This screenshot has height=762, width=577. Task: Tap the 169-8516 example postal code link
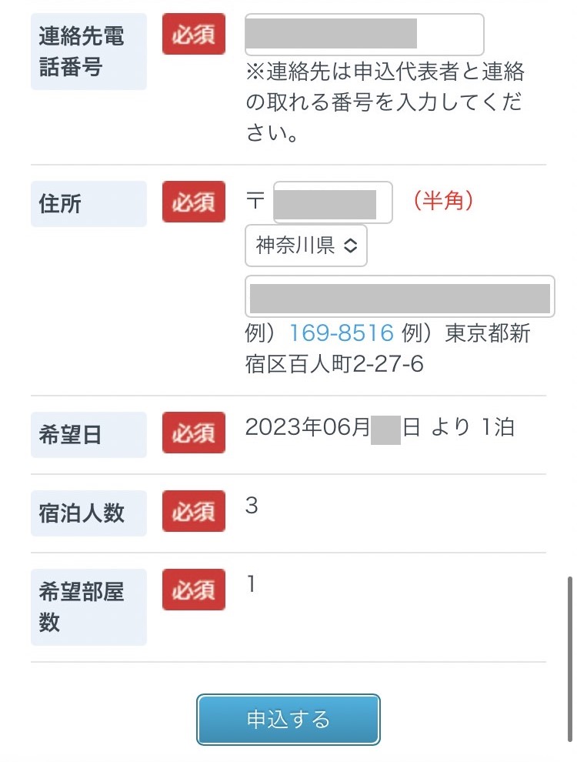[x=341, y=333]
